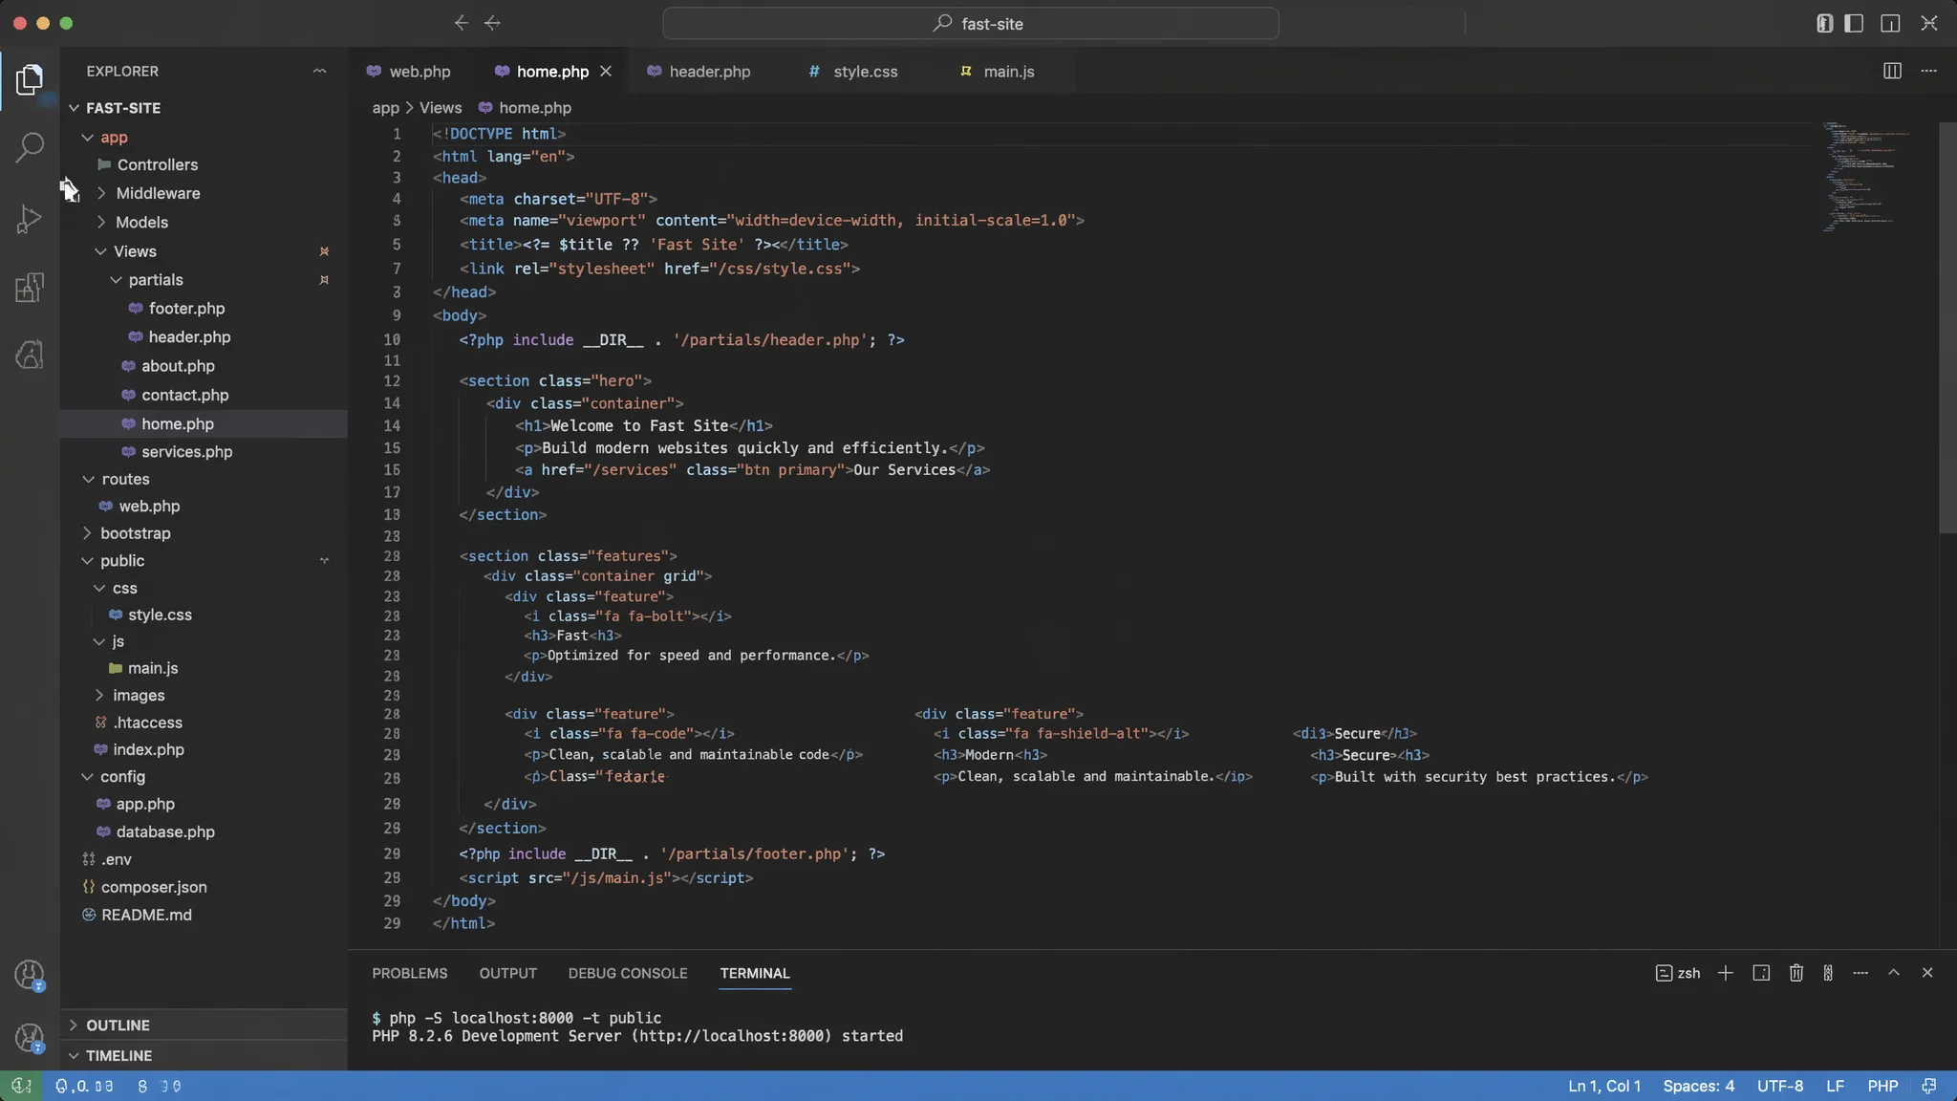
Task: Collapse the config folder
Action: coord(87,777)
